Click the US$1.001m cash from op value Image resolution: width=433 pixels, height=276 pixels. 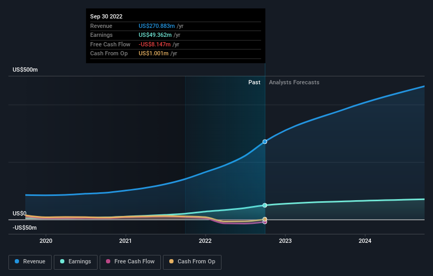(153, 54)
